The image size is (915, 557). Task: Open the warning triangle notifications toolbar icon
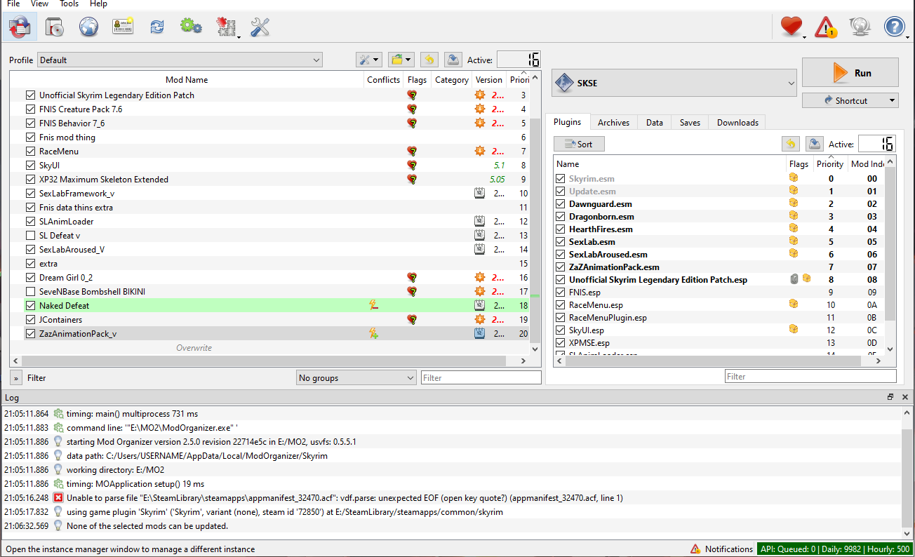click(826, 27)
